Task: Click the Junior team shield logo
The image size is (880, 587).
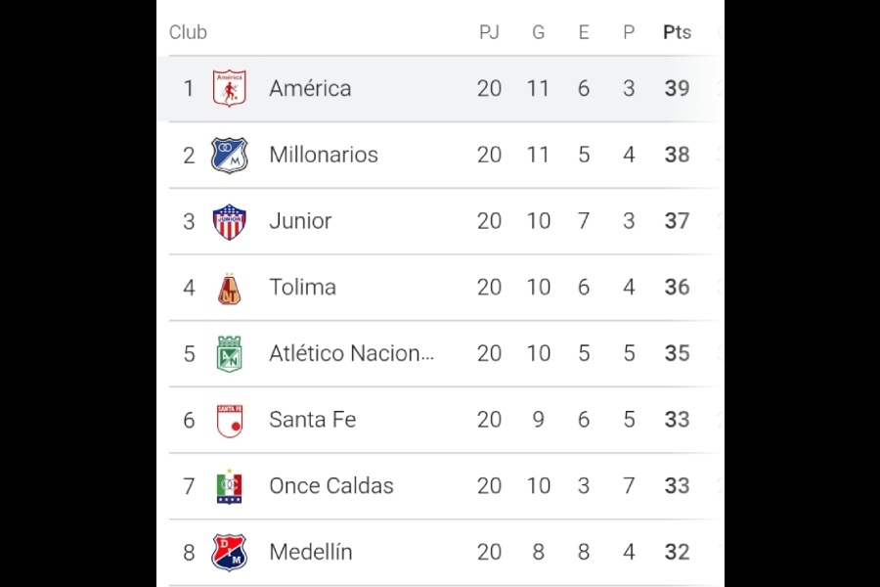Action: (229, 221)
